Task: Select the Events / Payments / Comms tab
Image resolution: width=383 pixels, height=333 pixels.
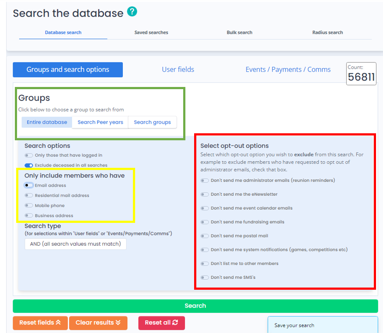Action: point(288,69)
